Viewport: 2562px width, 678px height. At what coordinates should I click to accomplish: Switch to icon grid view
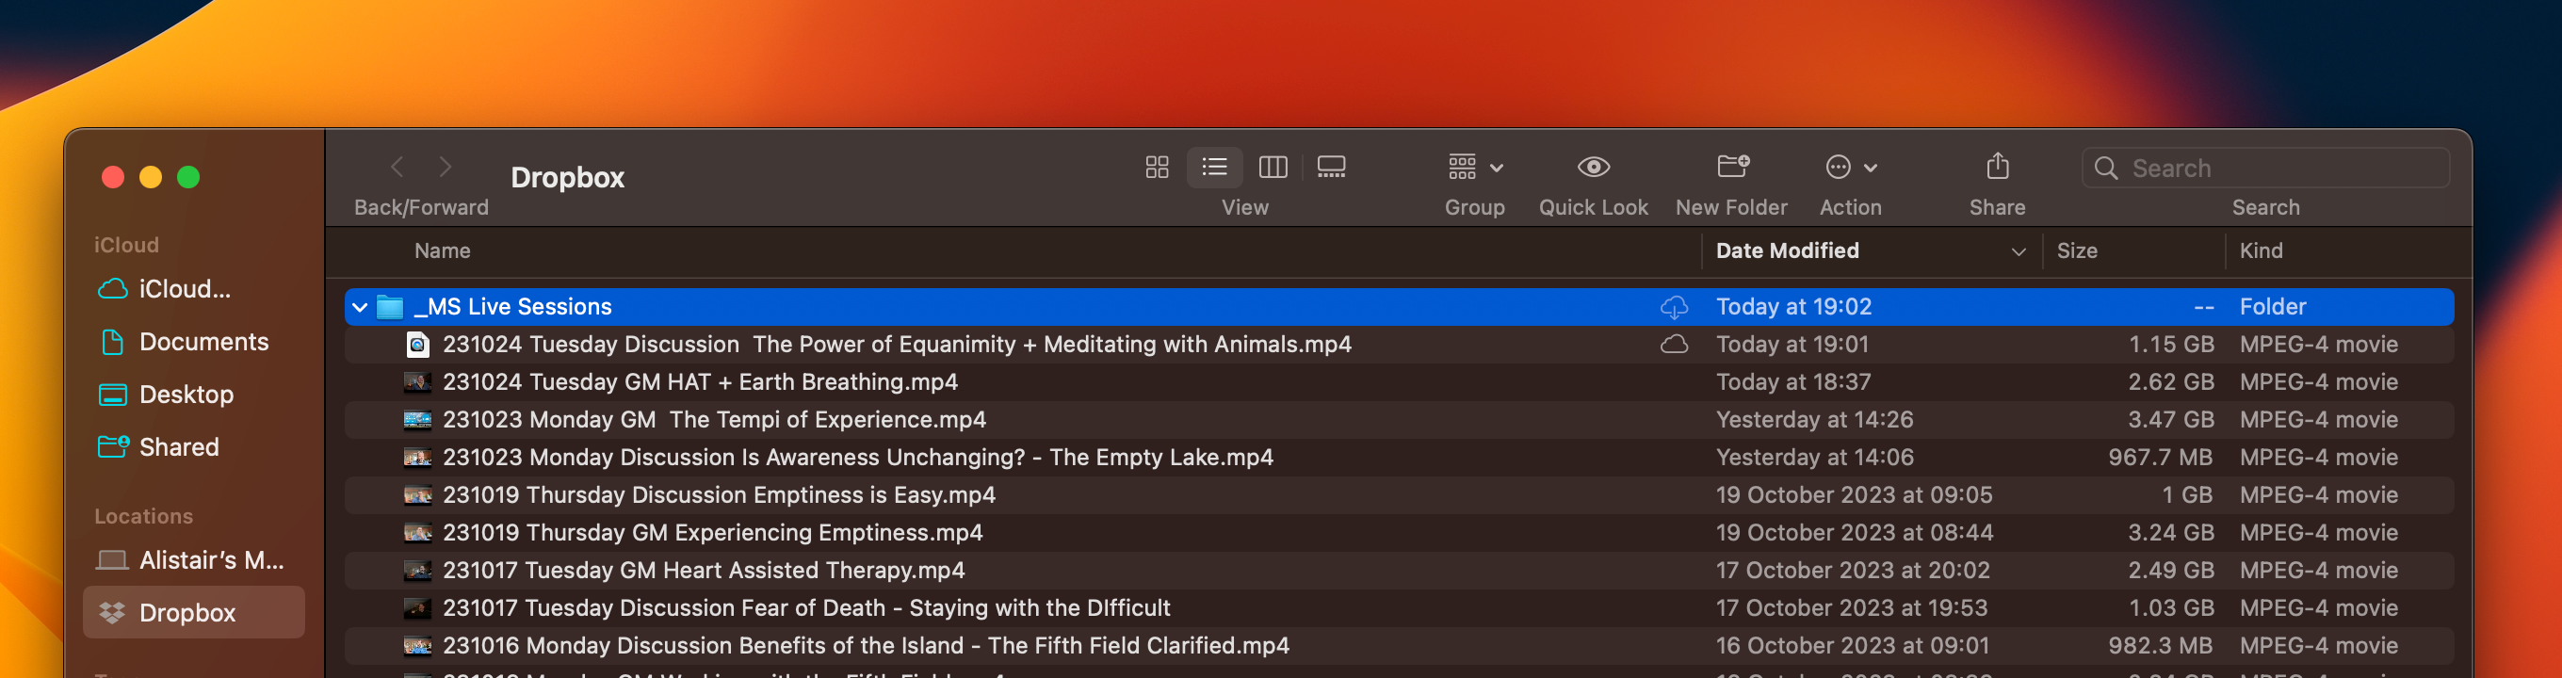pyautogui.click(x=1156, y=167)
